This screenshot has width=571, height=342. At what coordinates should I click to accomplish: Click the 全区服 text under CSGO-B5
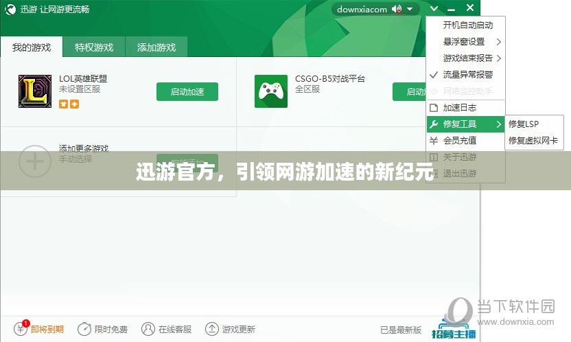pos(307,89)
